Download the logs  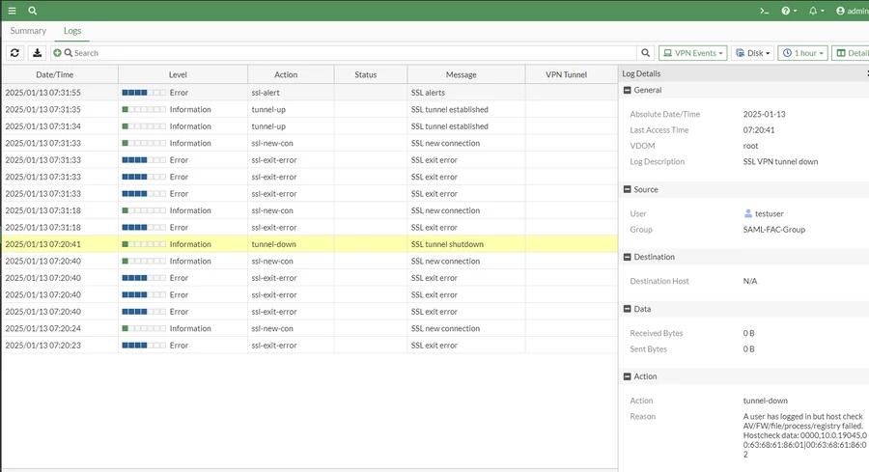coord(37,53)
